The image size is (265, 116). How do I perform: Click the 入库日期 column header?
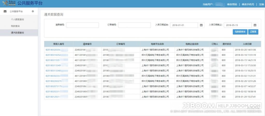pyautogui.click(x=247, y=44)
